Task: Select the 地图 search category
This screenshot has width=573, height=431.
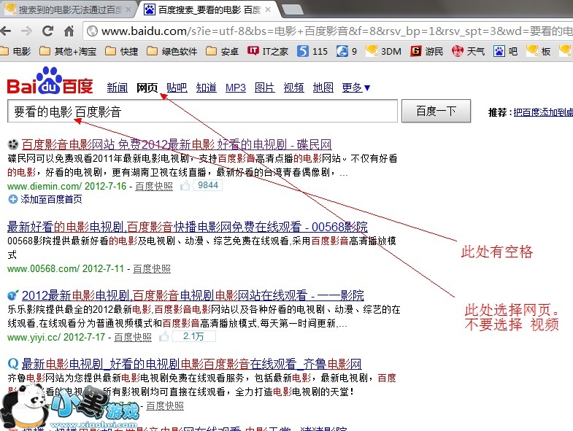Action: (x=323, y=88)
